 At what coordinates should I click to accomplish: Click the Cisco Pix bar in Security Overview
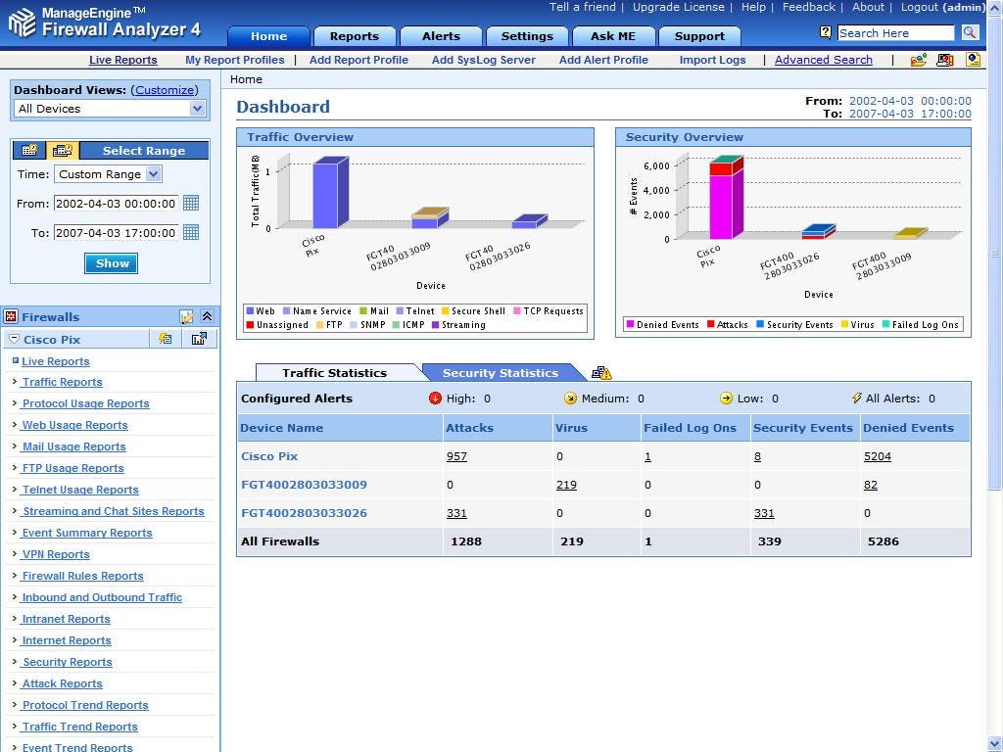point(727,198)
